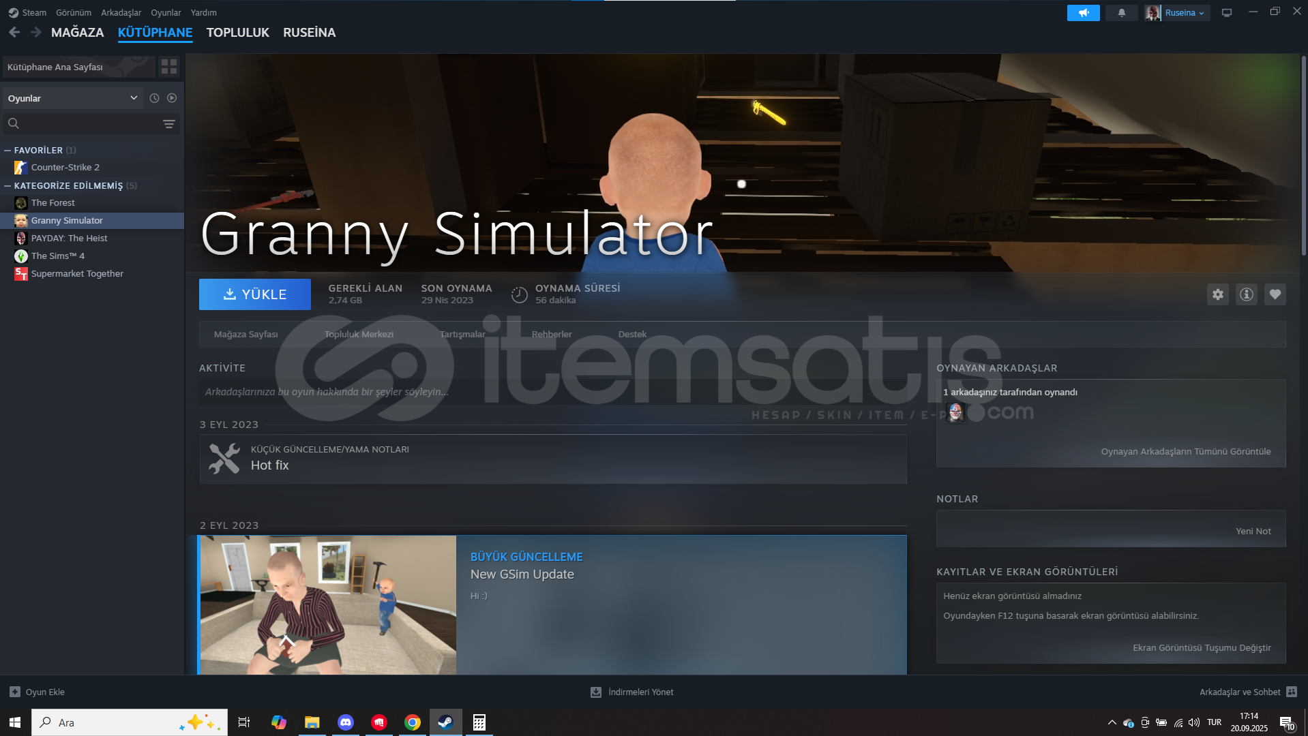Image resolution: width=1308 pixels, height=736 pixels.
Task: Collapse the KATEGORİZE EDİLMEMİŞ category
Action: pyautogui.click(x=8, y=185)
